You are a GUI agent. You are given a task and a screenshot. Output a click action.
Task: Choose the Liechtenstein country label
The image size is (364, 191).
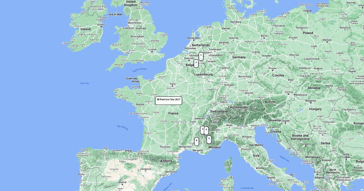(x=238, y=107)
